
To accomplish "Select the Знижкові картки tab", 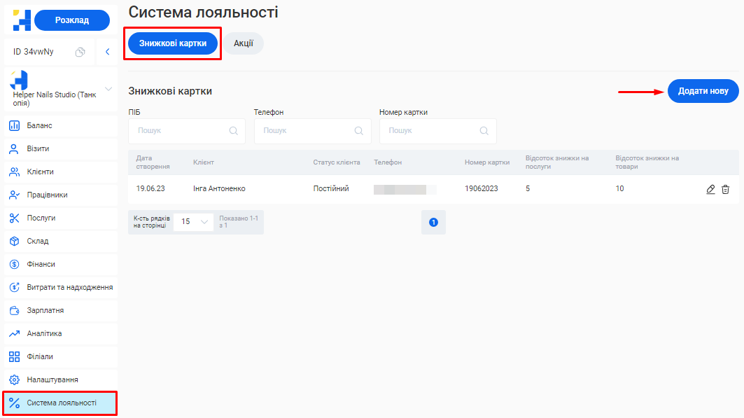I will (173, 43).
